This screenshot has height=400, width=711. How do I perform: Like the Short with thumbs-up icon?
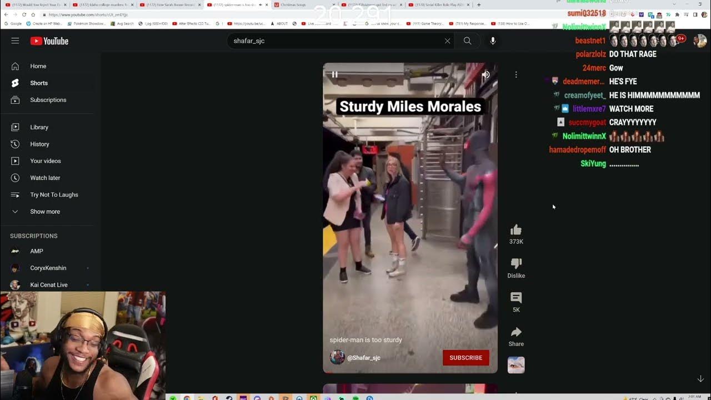tap(516, 230)
